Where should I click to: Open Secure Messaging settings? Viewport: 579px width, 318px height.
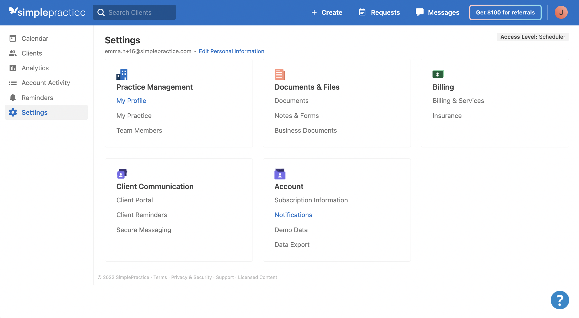coord(144,230)
